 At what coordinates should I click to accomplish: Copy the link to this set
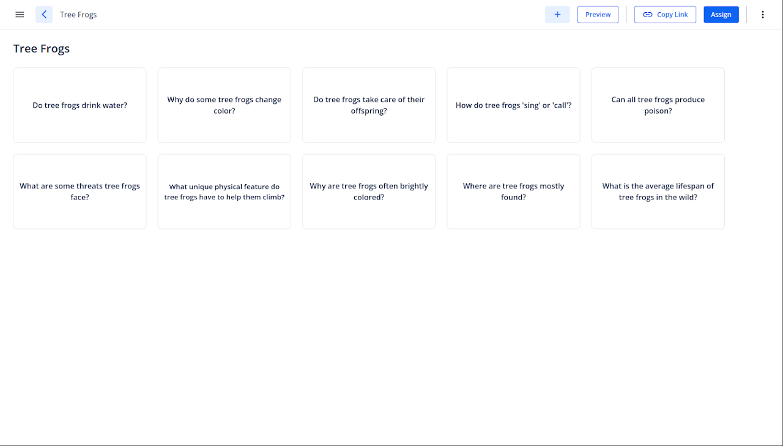[x=665, y=15]
